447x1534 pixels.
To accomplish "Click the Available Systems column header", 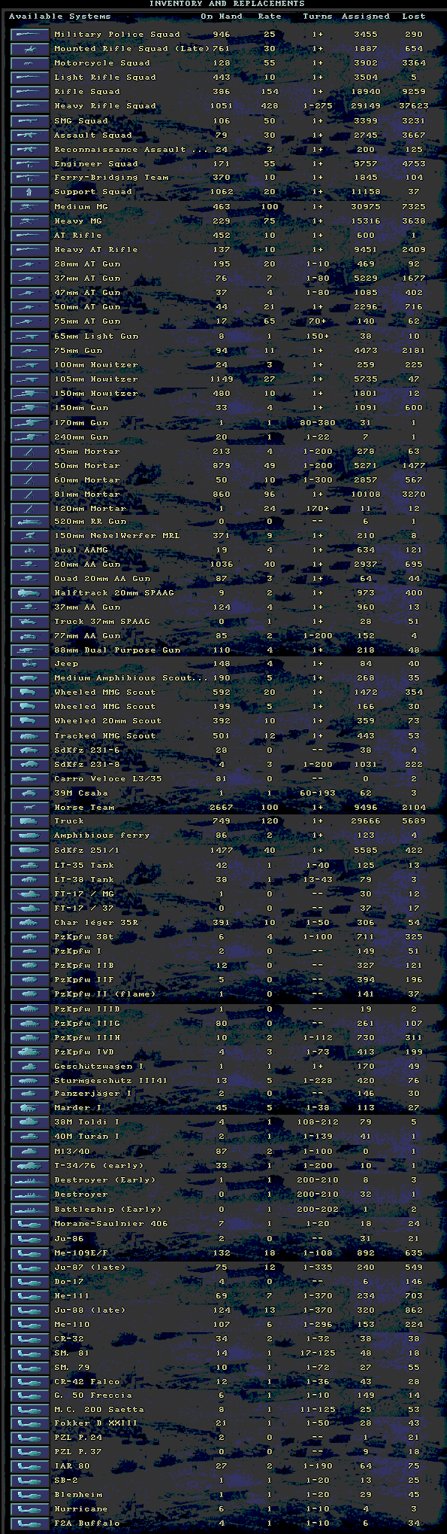I will click(60, 17).
